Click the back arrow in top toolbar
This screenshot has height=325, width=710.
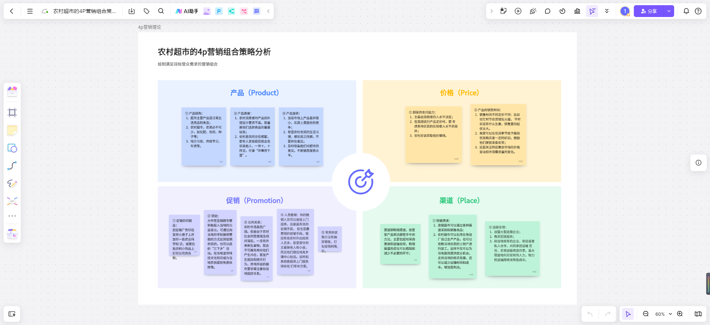[12, 11]
